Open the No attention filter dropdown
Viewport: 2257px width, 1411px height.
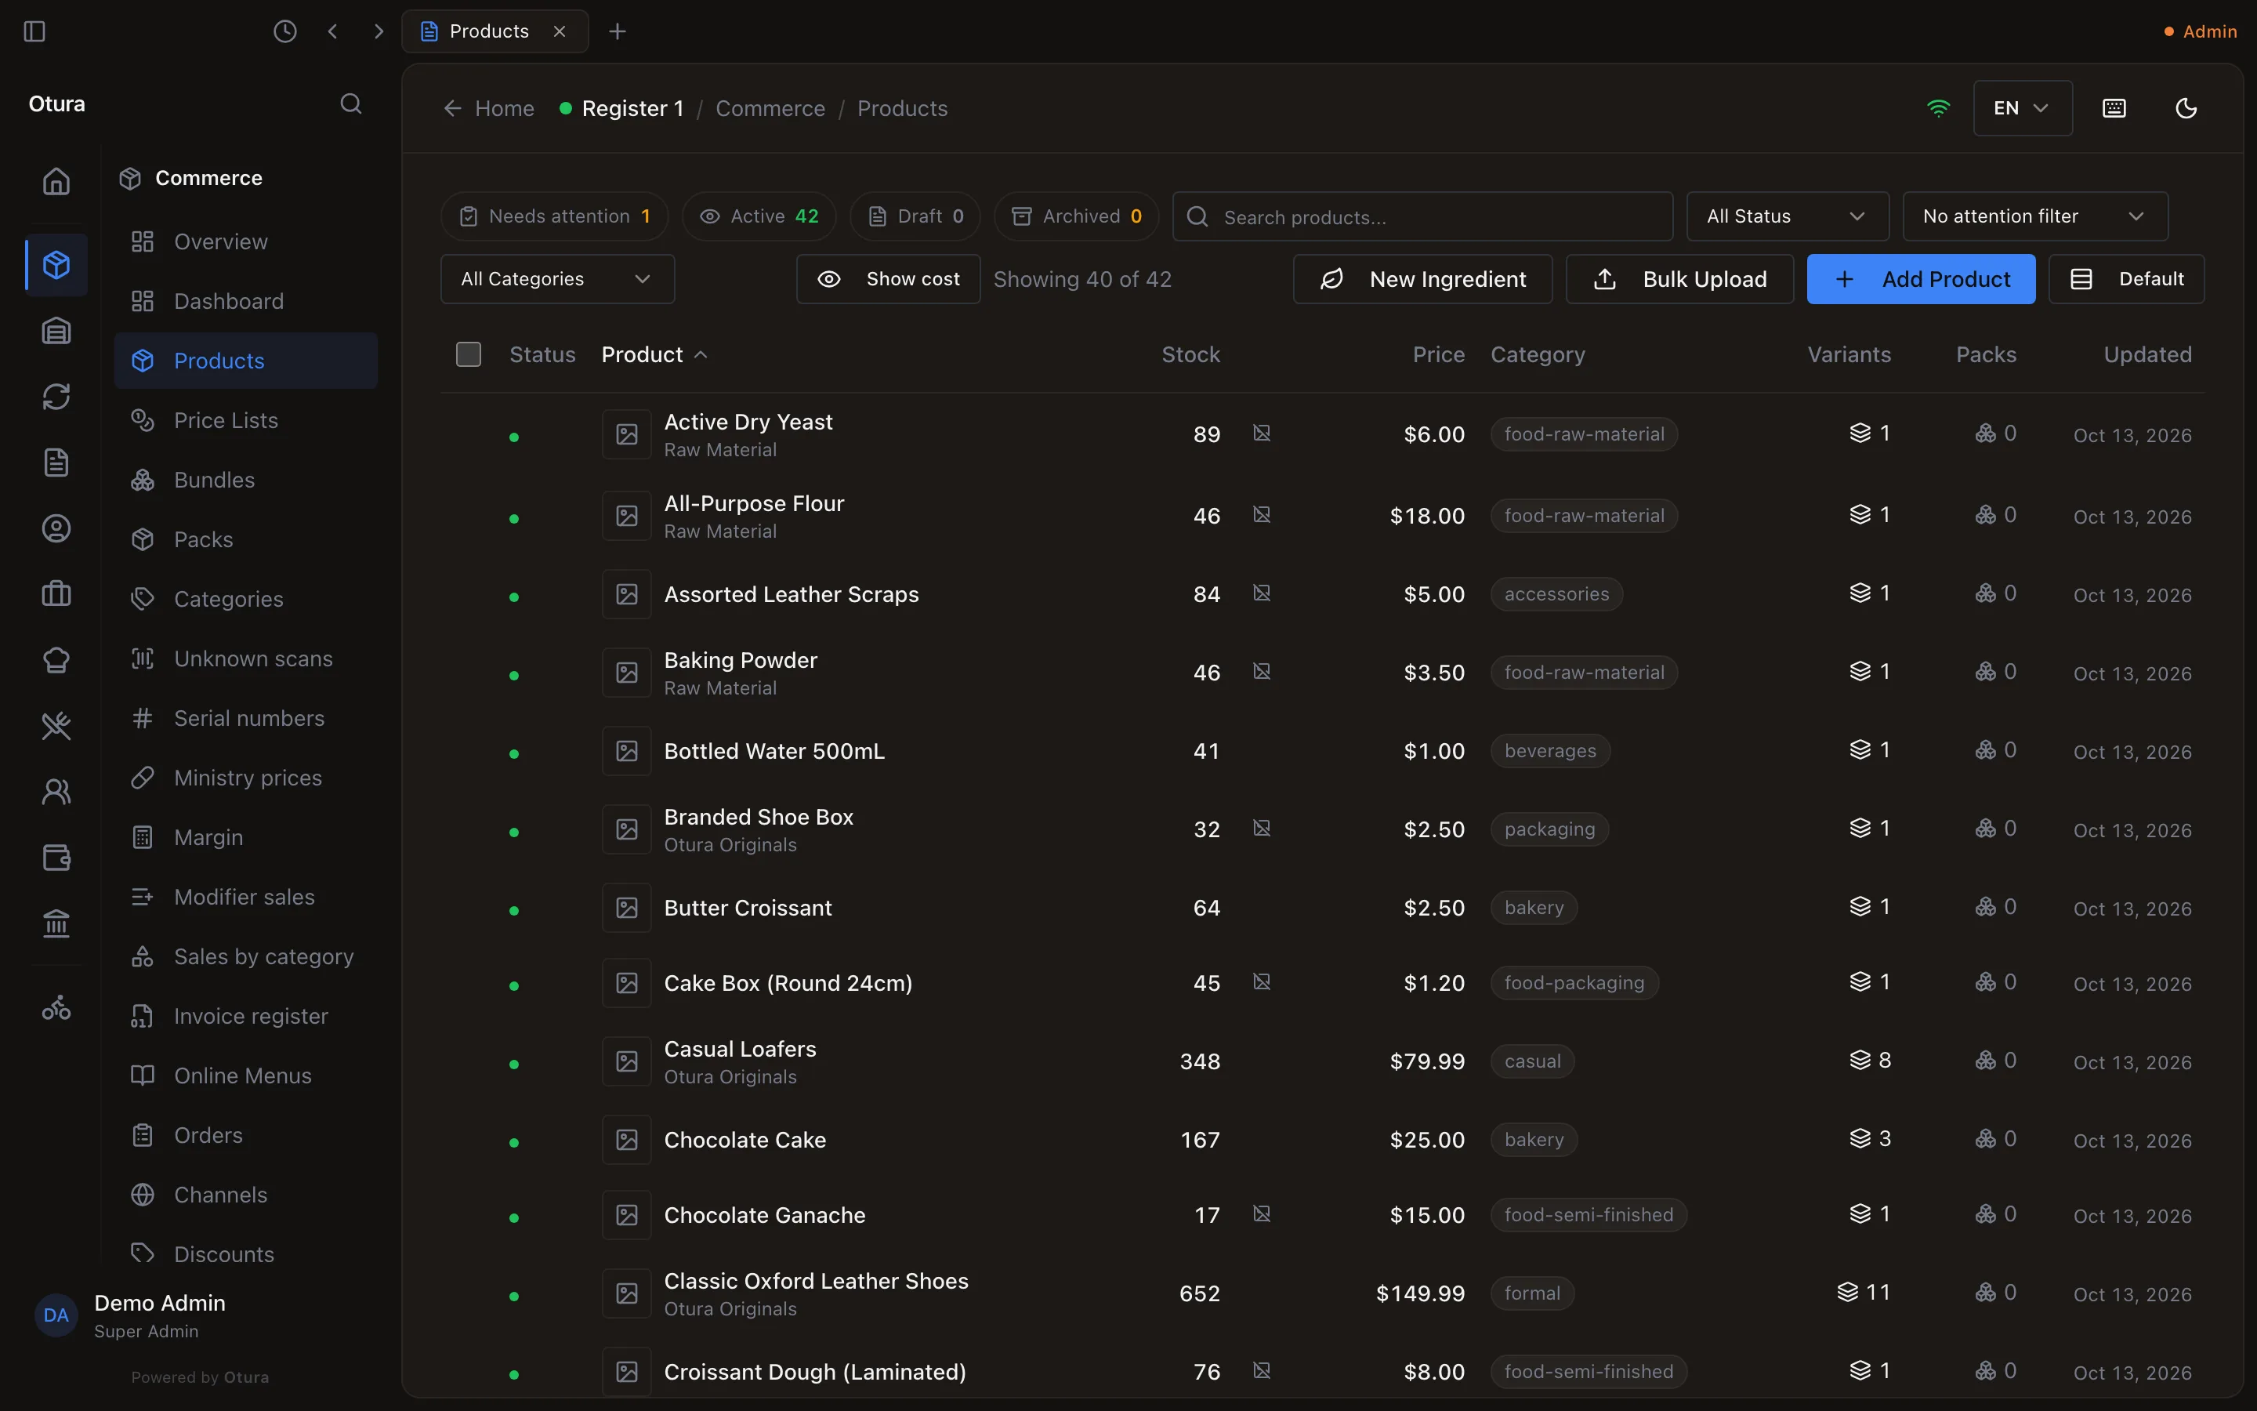pyautogui.click(x=2034, y=216)
